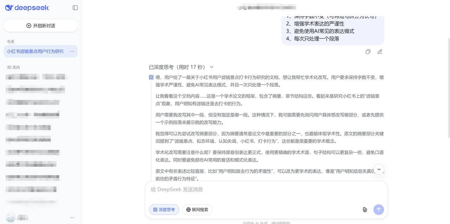Copy the user message with copy icon
The width and height of the screenshot is (450, 224).
coord(368,52)
